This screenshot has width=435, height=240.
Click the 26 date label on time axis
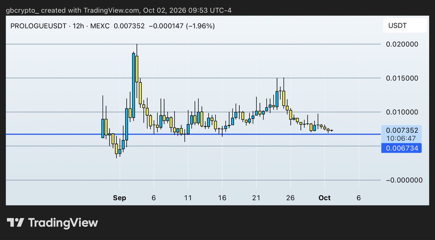[x=290, y=198]
